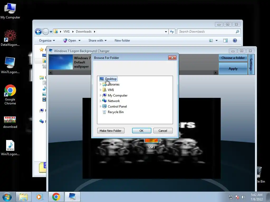Open Google Chrome desktop shortcut
Screen dimensions: 270x202
tap(10, 94)
